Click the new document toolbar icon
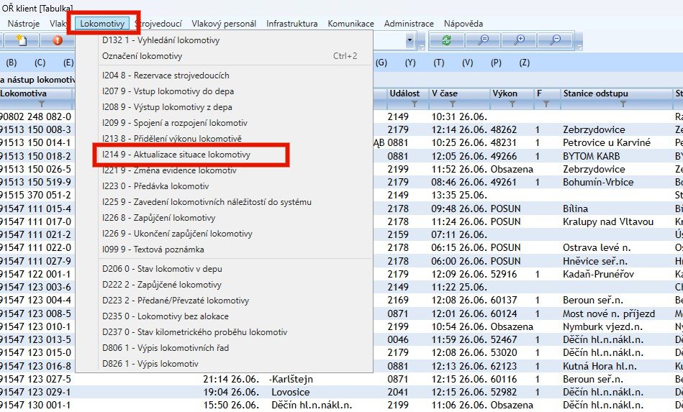Screen dimensions: 683x412 click(22, 41)
